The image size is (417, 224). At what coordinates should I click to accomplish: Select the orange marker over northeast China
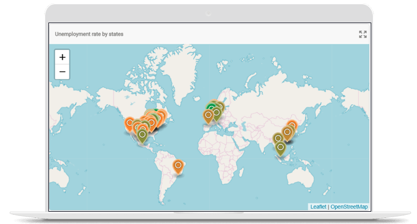pos(292,124)
